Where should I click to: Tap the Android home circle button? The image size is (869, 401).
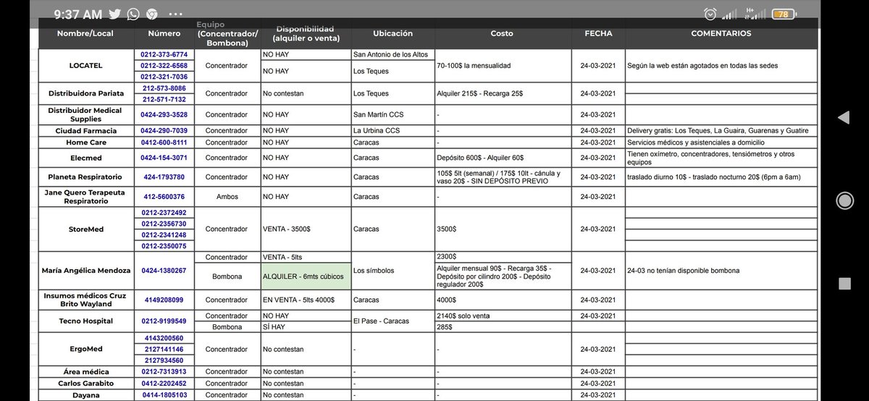(x=844, y=200)
